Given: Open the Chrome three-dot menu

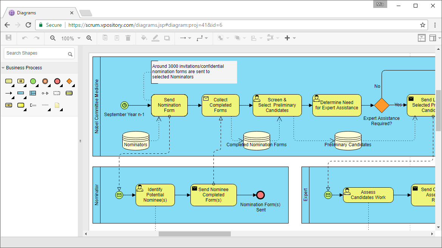Looking at the screenshot, I should pos(435,25).
